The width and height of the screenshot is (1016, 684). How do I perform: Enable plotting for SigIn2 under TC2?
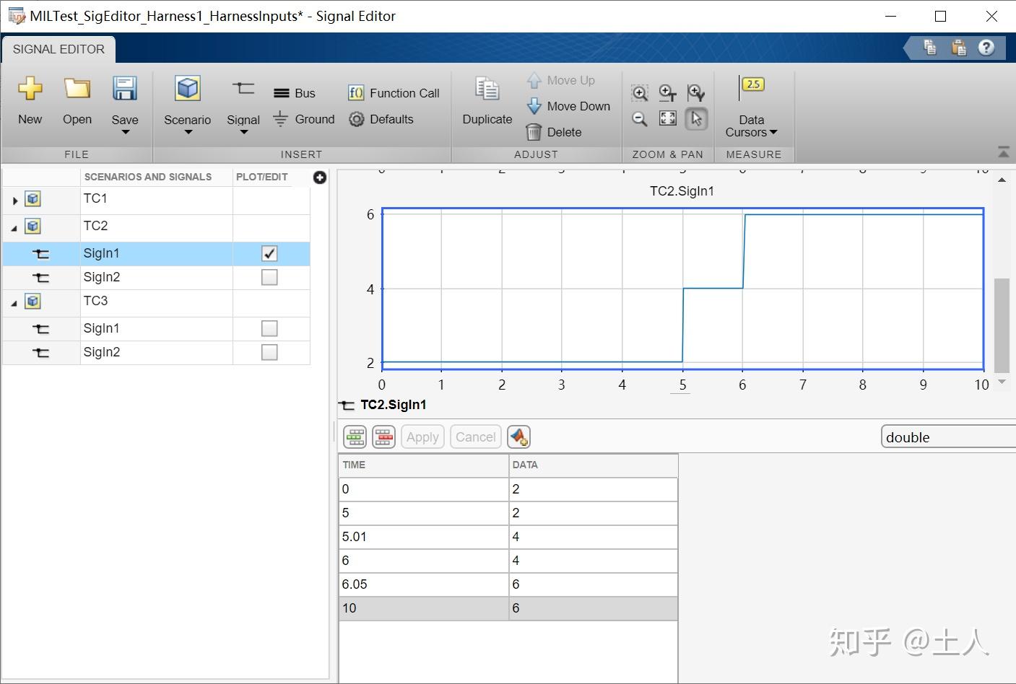coord(269,277)
